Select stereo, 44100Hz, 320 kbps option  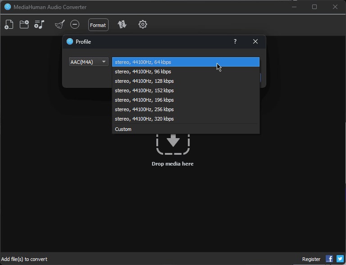(186, 119)
